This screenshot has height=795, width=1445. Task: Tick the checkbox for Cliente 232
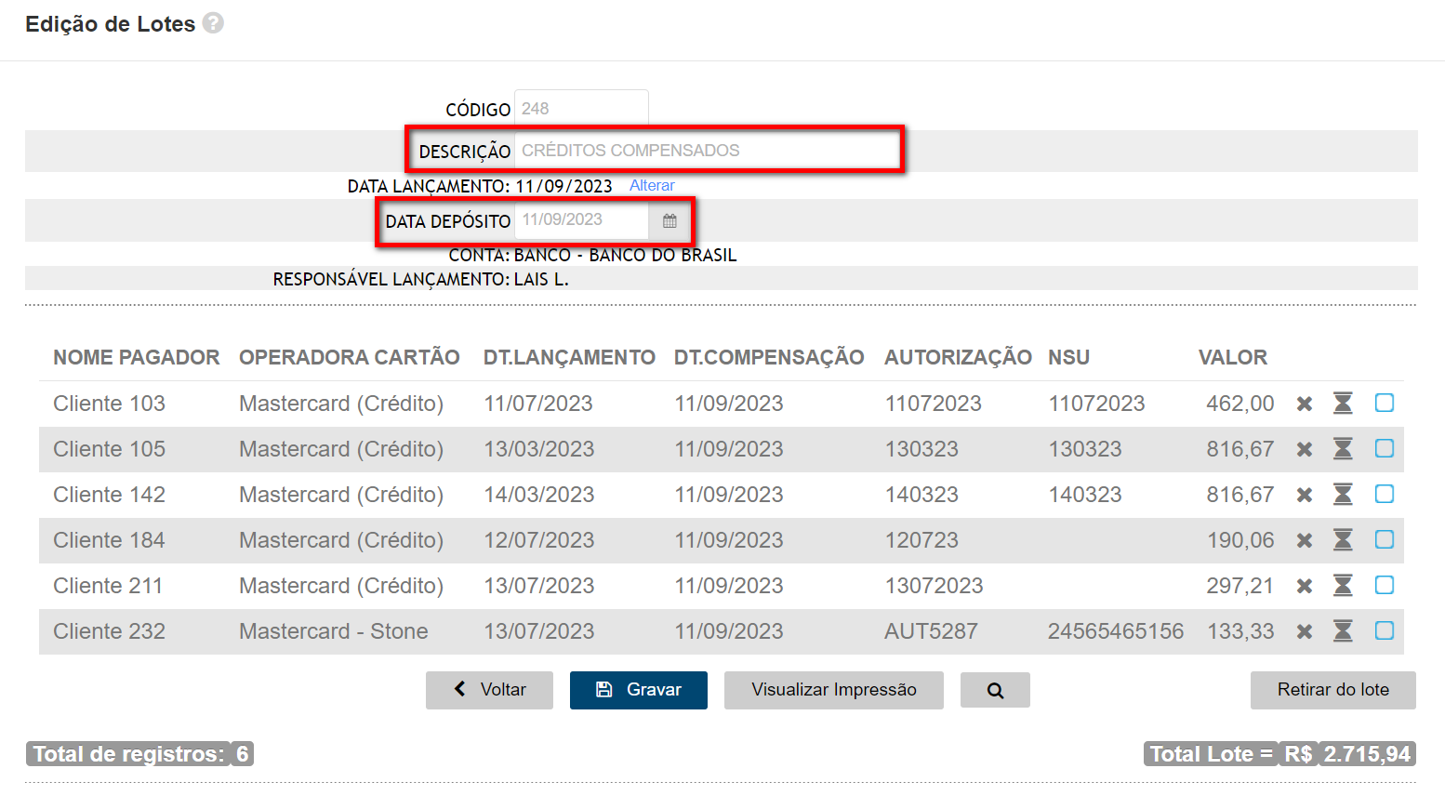[1385, 630]
